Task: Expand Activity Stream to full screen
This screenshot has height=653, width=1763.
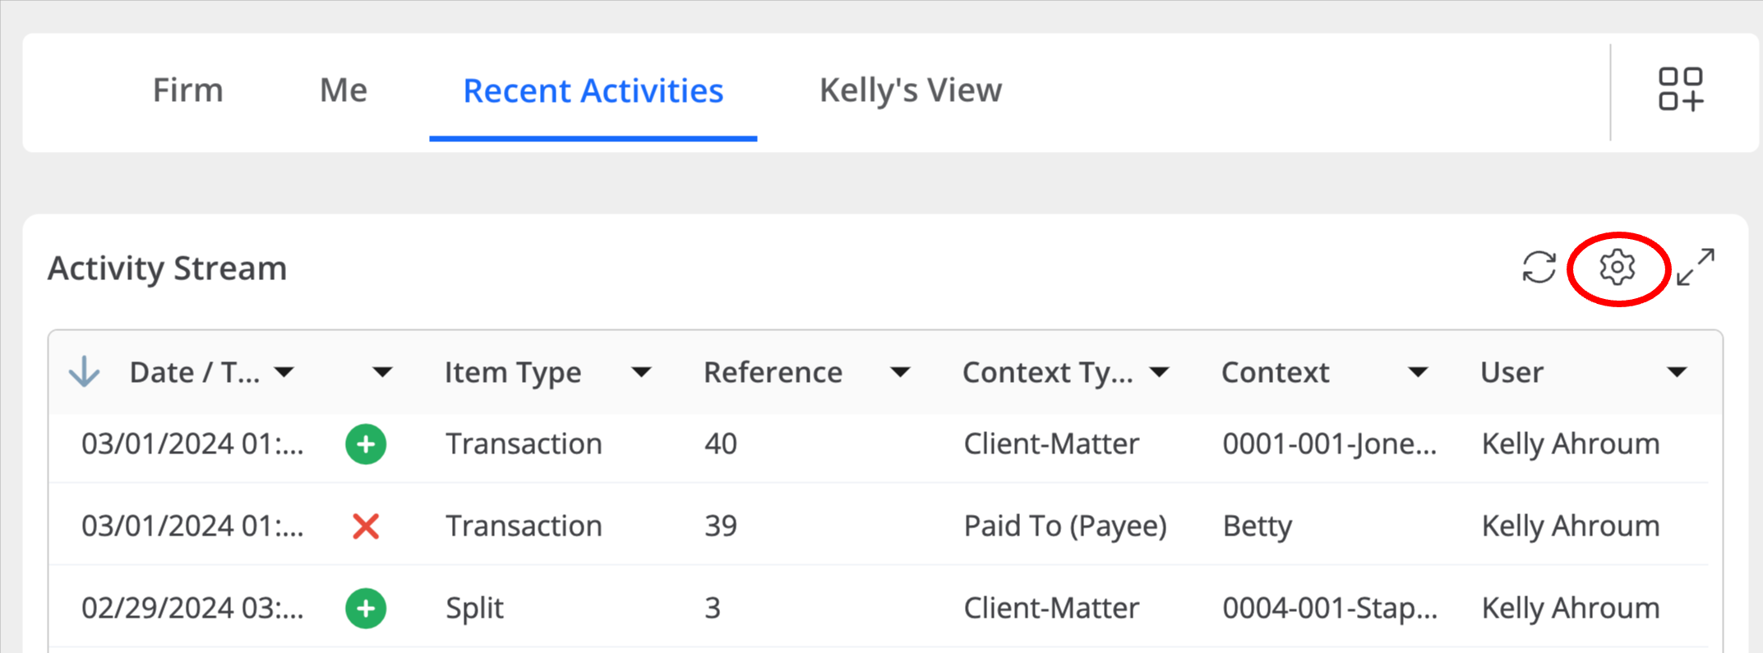Action: tap(1696, 268)
